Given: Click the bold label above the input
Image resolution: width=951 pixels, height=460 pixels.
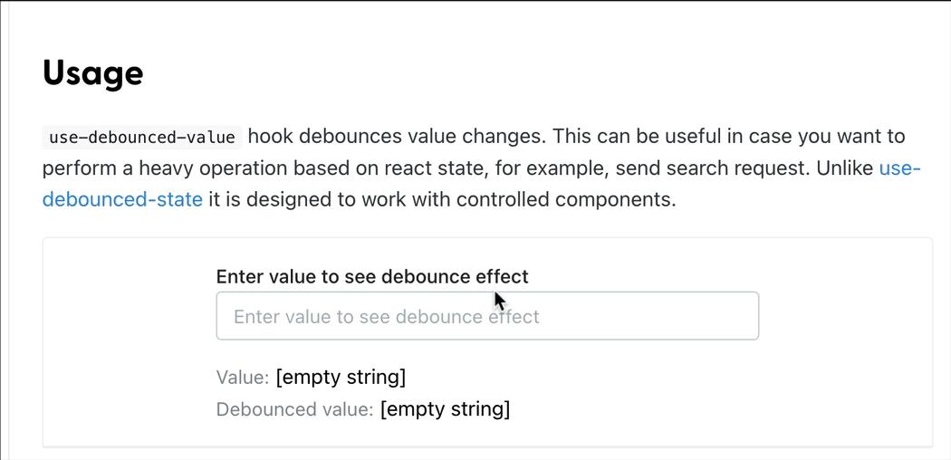Looking at the screenshot, I should 371,276.
